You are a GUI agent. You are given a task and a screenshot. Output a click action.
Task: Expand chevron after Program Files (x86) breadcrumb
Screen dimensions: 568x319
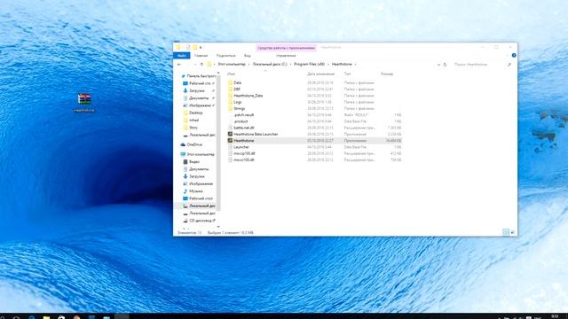[328, 65]
